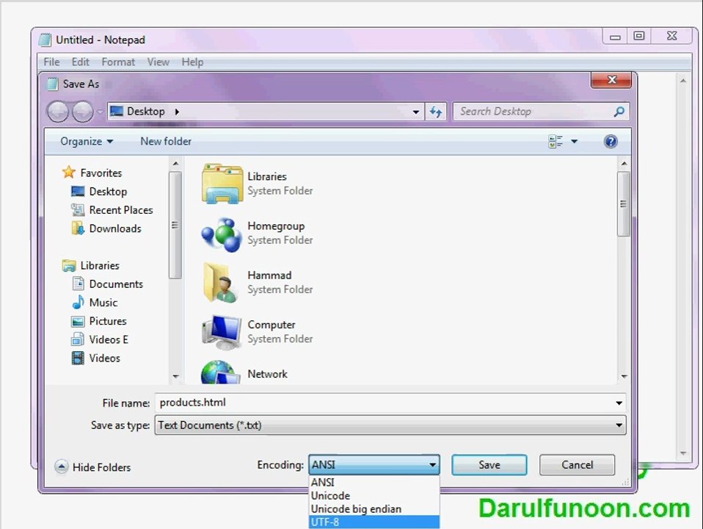
Task: Click the Save button
Action: point(489,465)
